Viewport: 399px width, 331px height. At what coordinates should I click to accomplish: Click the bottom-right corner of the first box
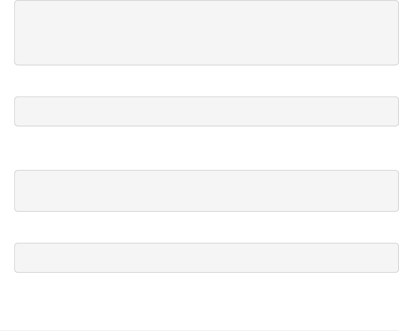(397, 64)
